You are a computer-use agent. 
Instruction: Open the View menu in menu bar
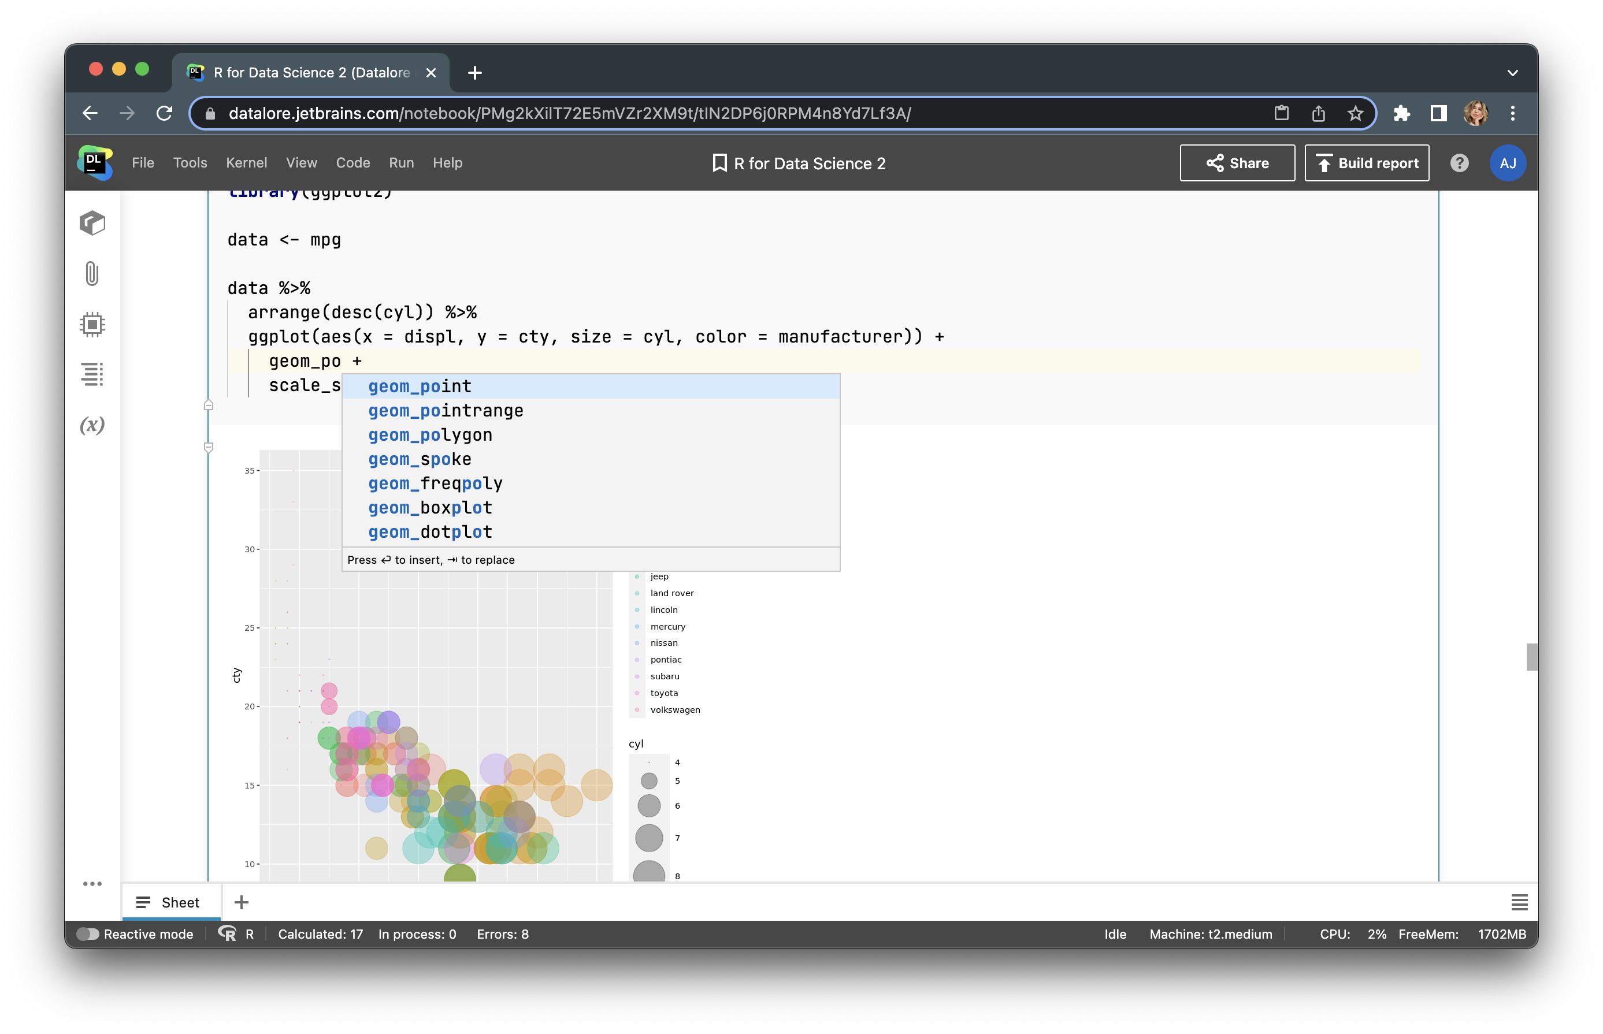point(302,162)
